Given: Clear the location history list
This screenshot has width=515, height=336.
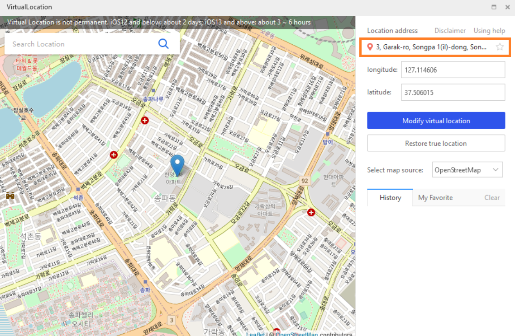Looking at the screenshot, I should tap(492, 197).
